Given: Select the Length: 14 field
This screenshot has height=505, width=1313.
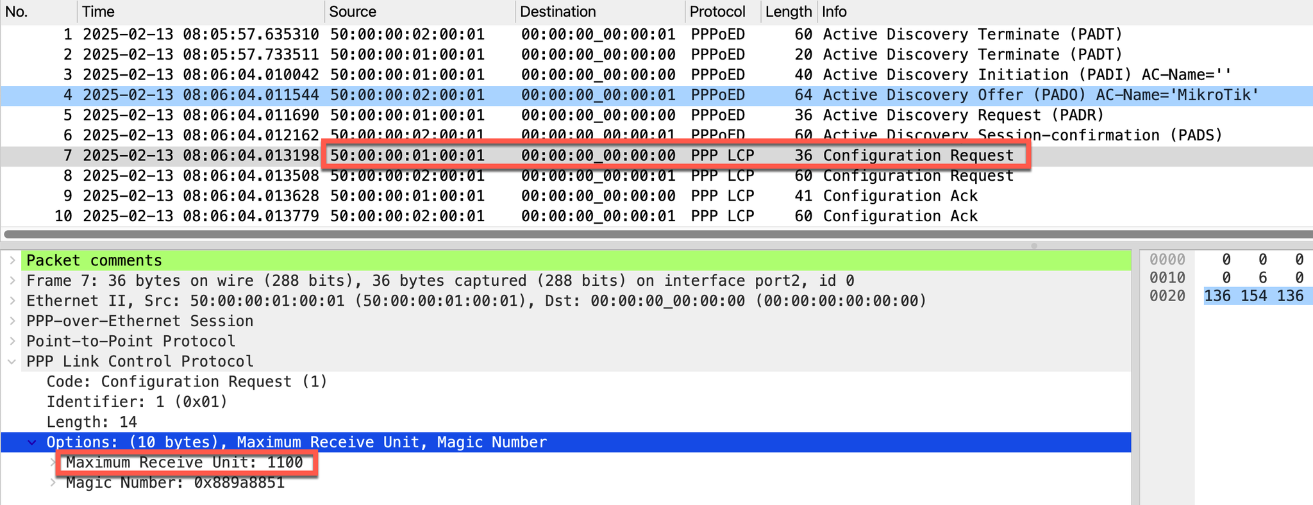Looking at the screenshot, I should (92, 422).
